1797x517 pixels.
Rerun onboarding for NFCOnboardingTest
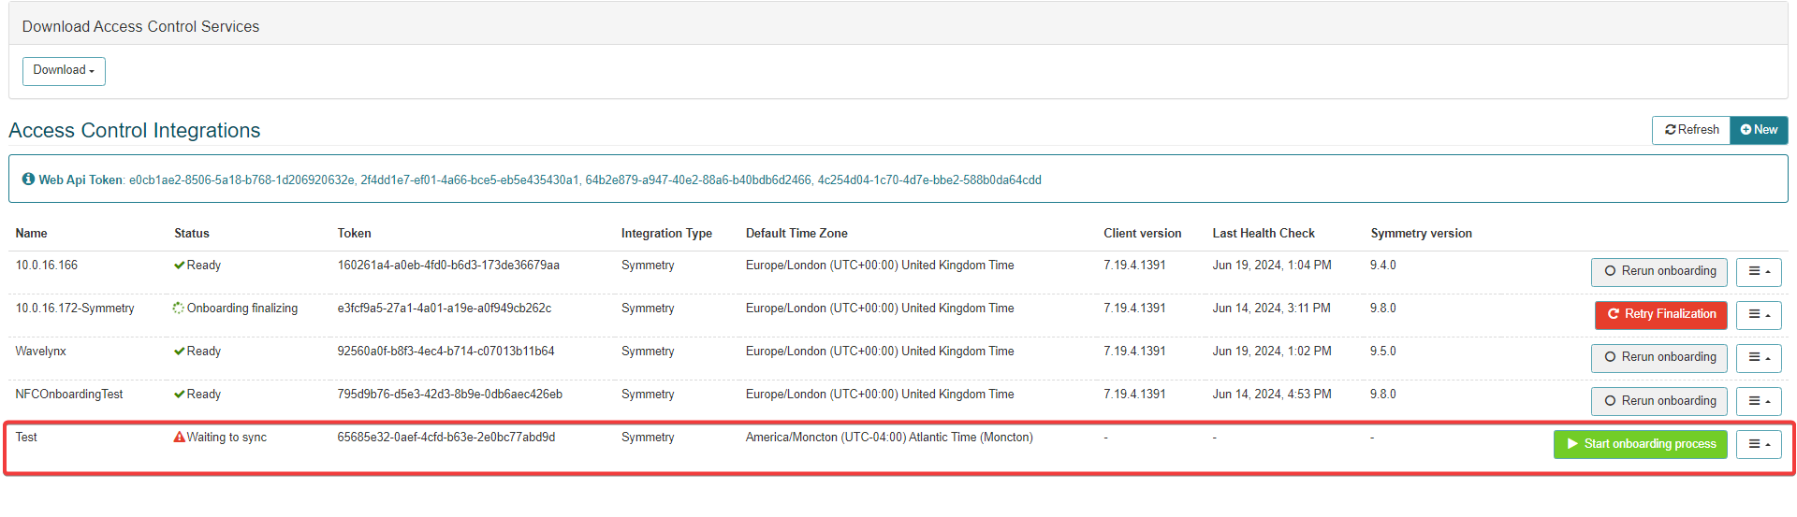click(x=1659, y=401)
